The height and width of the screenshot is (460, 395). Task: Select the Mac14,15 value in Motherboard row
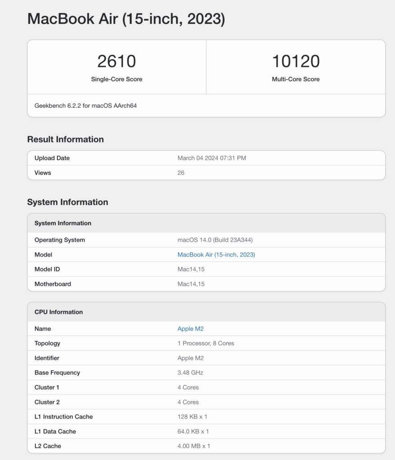click(x=191, y=284)
